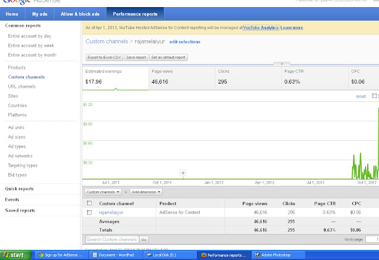Image resolution: width=379 pixels, height=260 pixels.
Task: Open Custom channels in sidebar
Action: (27, 77)
